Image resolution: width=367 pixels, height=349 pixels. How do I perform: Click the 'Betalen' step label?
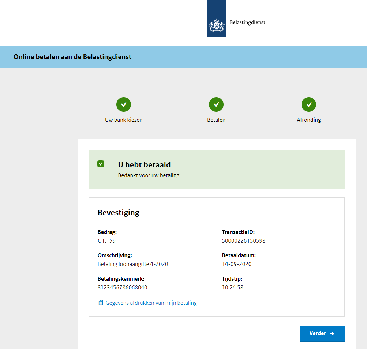click(216, 120)
